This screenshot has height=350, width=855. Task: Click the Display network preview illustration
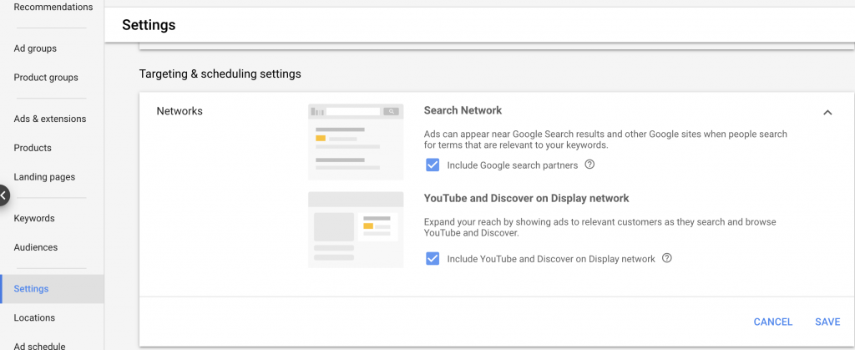point(356,230)
